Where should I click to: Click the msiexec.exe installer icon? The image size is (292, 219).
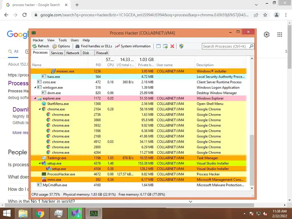pyautogui.click(x=53, y=71)
